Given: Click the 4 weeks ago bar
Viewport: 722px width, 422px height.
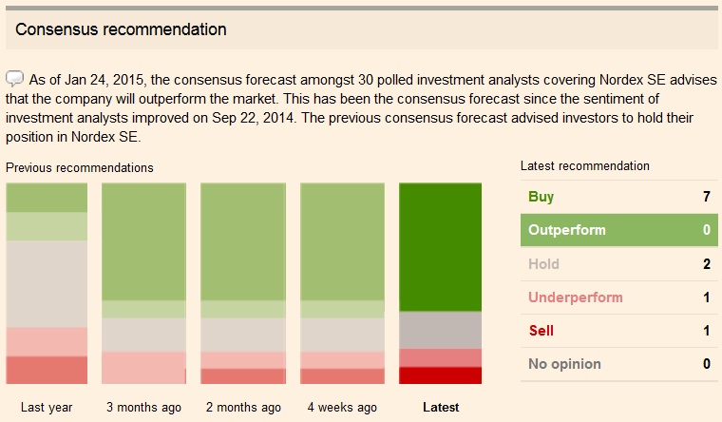Looking at the screenshot, I should pyautogui.click(x=342, y=283).
